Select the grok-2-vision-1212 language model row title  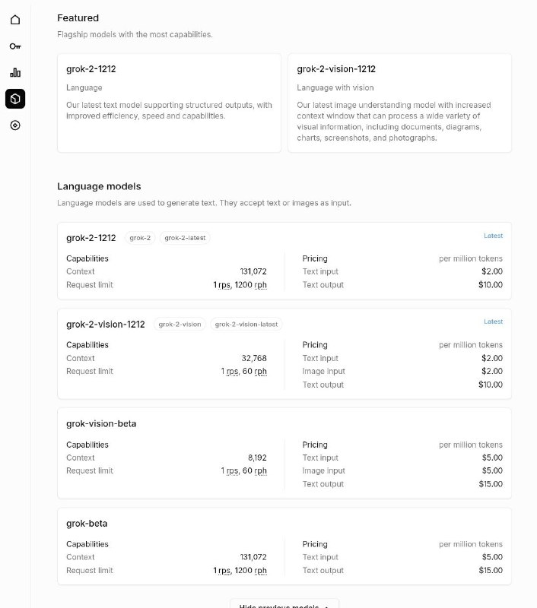(105, 324)
